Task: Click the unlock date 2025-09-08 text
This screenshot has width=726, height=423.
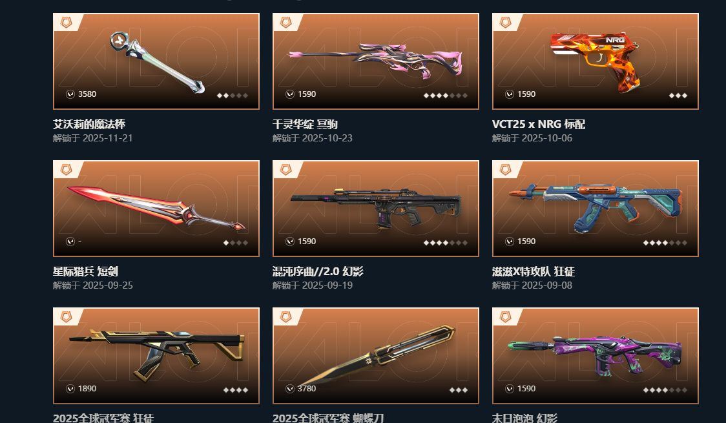Action: [547, 285]
